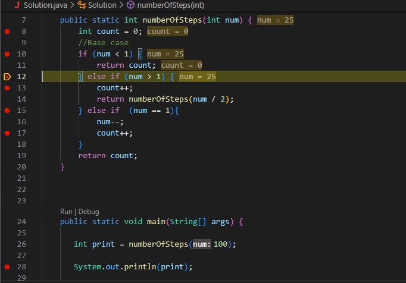Remove the breakpoint on line 13

(x=7, y=88)
